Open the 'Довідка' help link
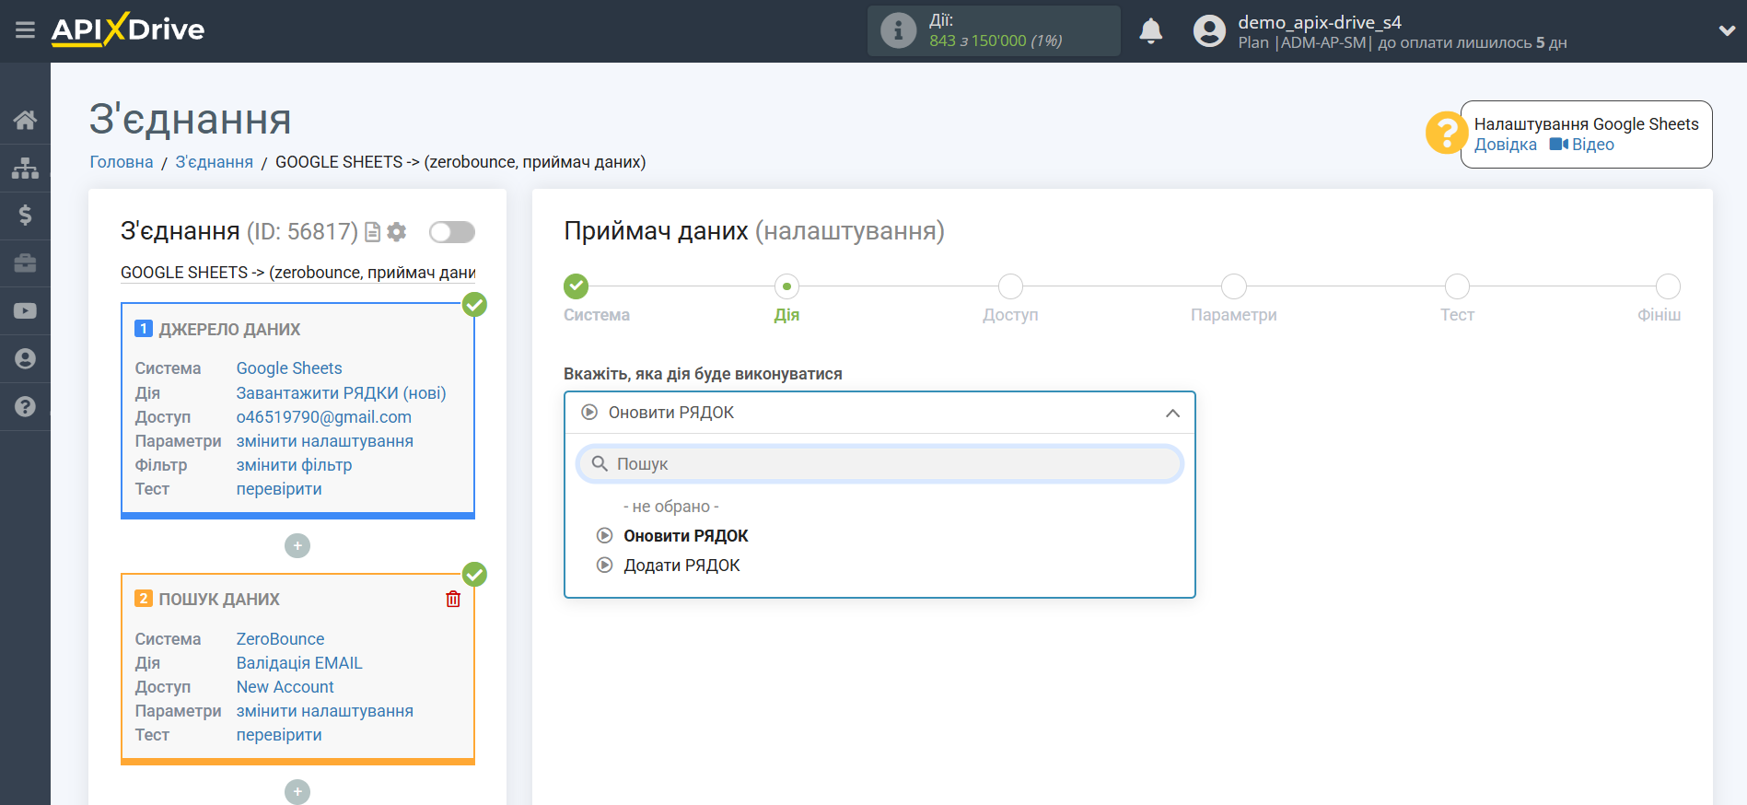 (1505, 145)
